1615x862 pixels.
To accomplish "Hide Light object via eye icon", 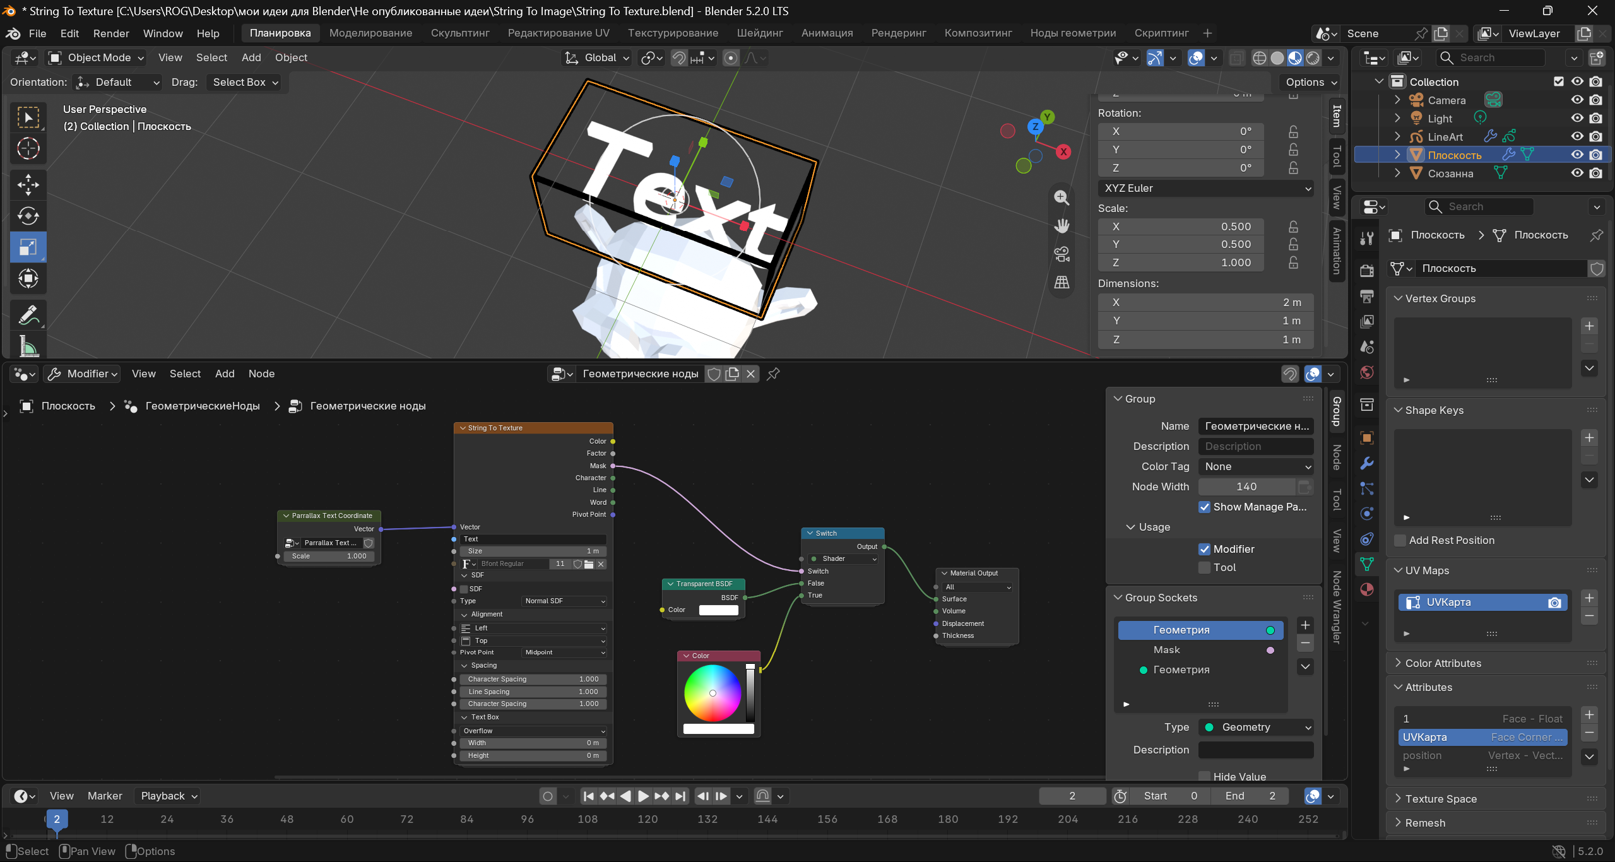I will coord(1577,118).
